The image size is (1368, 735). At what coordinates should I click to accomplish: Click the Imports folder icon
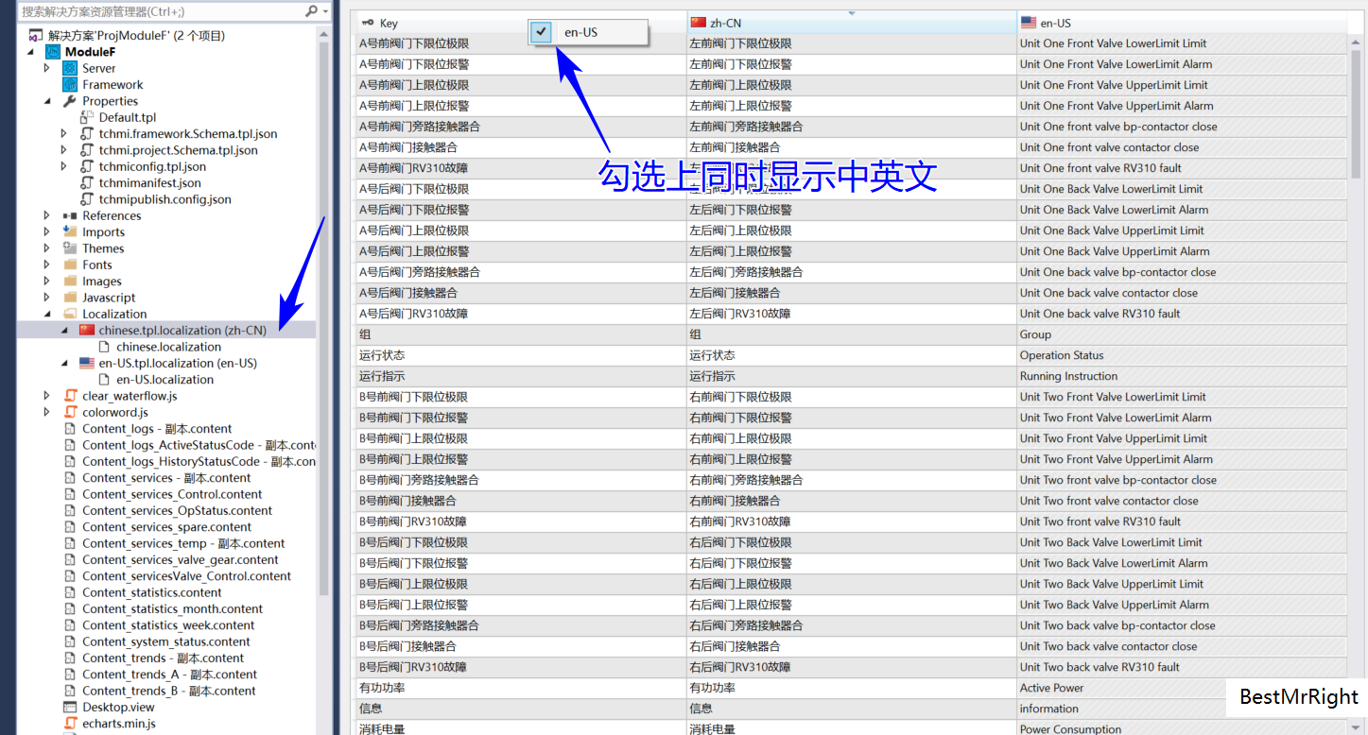click(x=70, y=232)
